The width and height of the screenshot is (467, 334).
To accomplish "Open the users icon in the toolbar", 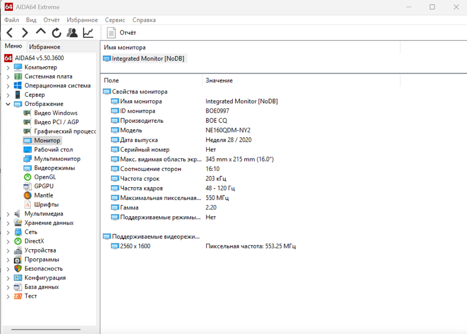I will pos(72,33).
